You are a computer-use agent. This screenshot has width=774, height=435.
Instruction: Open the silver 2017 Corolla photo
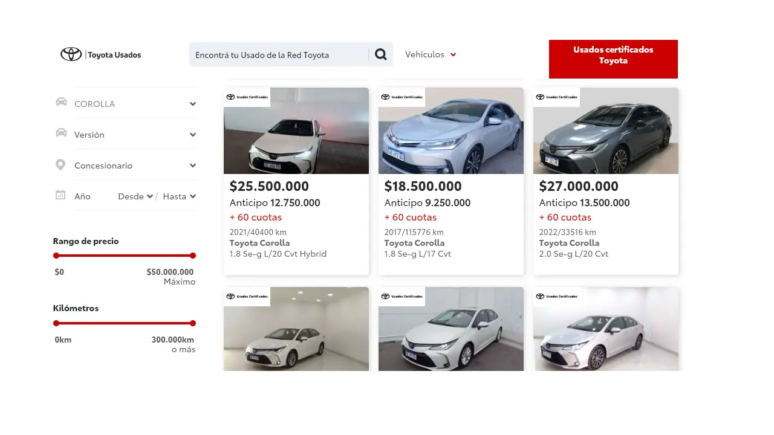pos(451,130)
